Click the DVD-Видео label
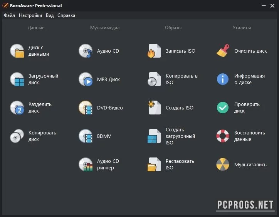Image resolution: width=279 pixels, height=217 pixels. pos(110,108)
